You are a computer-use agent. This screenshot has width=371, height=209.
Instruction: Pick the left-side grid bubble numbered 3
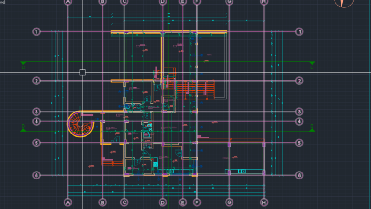[x=36, y=112]
